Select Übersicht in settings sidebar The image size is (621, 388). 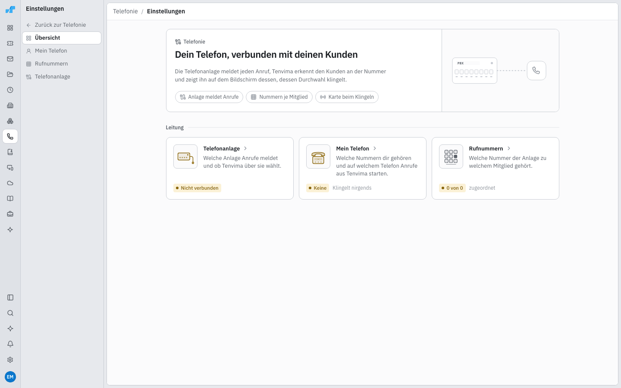click(62, 38)
